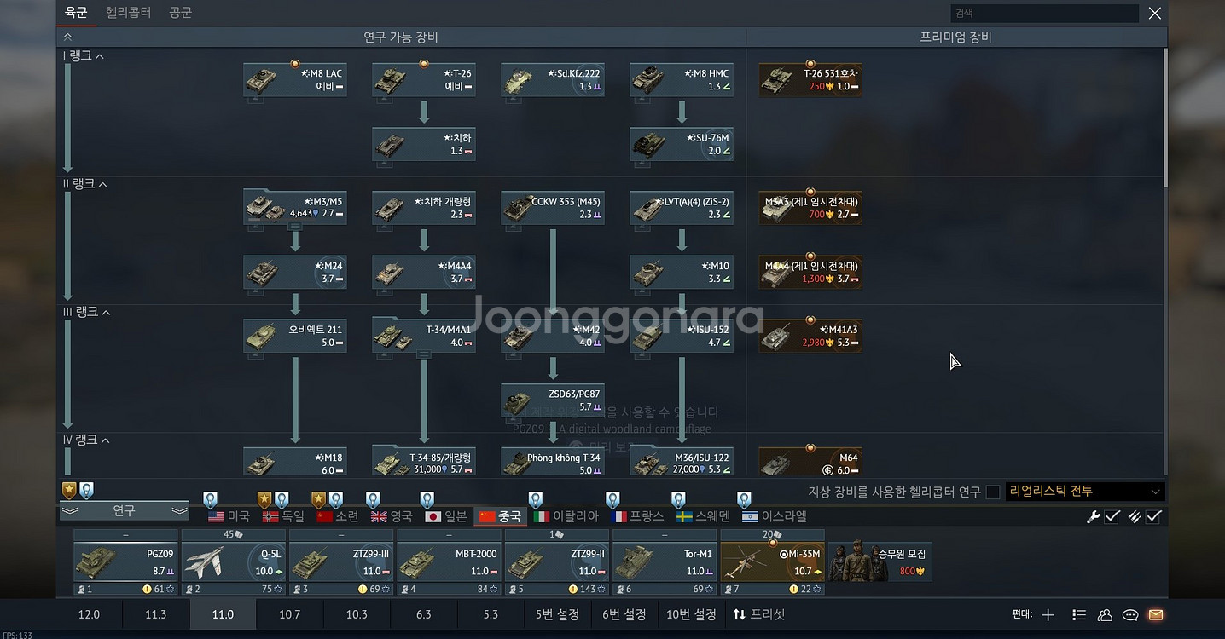1225x639 pixels.
Task: Select the 일본 nation tab
Action: point(446,516)
